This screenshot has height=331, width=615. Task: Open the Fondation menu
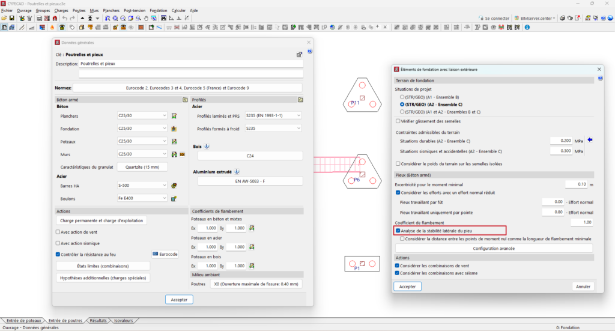point(159,11)
